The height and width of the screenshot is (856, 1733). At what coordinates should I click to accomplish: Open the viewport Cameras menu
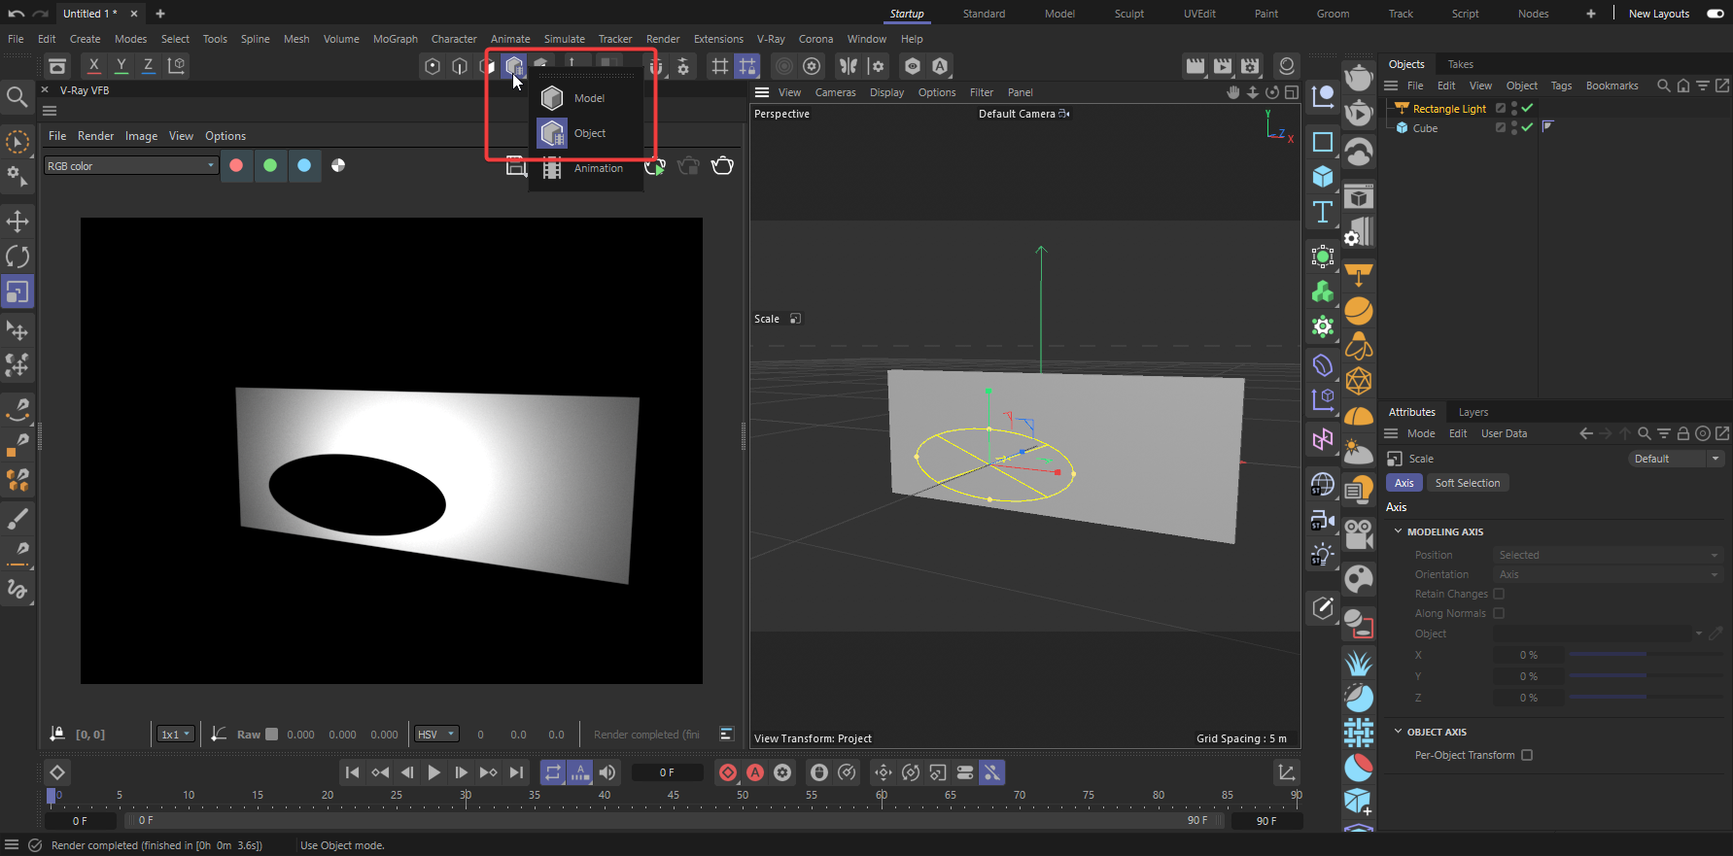pyautogui.click(x=835, y=92)
